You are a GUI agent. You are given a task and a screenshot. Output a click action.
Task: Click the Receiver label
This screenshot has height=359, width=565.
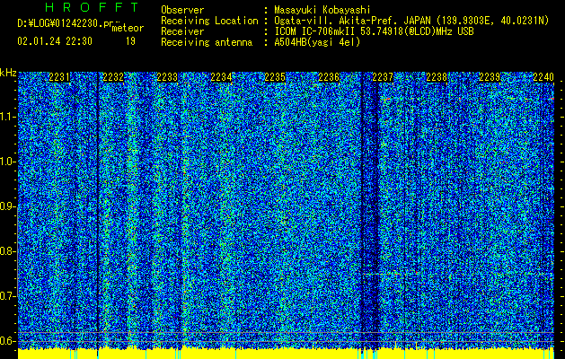click(182, 31)
